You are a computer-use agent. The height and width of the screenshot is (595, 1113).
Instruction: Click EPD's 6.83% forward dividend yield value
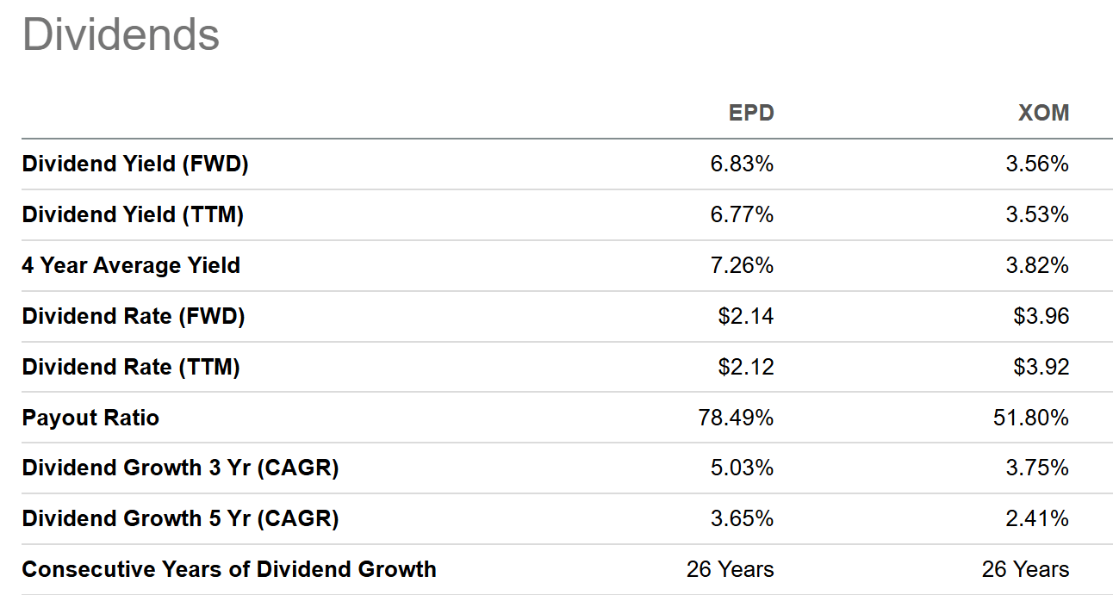[742, 164]
